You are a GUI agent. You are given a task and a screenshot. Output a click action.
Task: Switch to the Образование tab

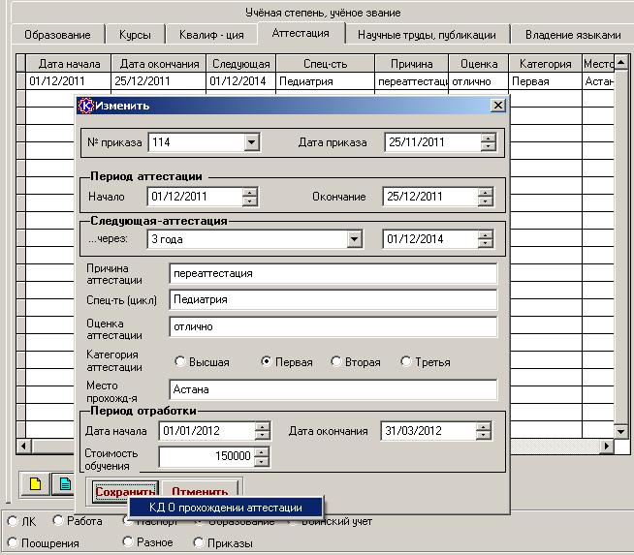(x=57, y=35)
